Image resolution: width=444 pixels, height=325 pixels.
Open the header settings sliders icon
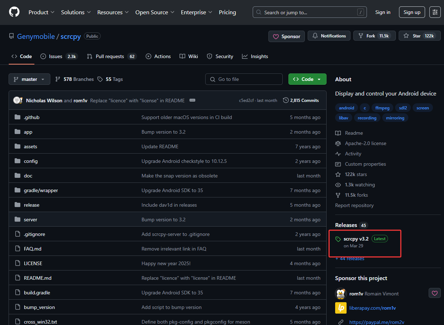435,12
